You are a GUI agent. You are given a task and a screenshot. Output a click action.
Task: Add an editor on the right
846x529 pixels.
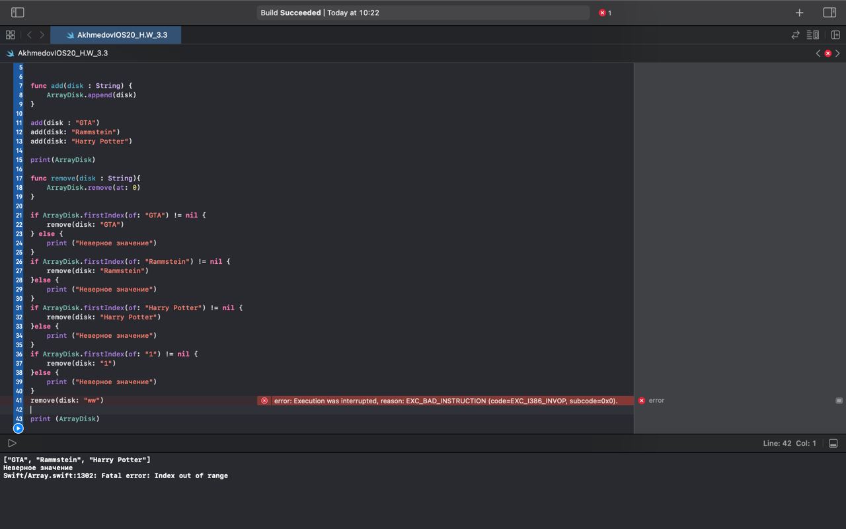click(x=835, y=35)
